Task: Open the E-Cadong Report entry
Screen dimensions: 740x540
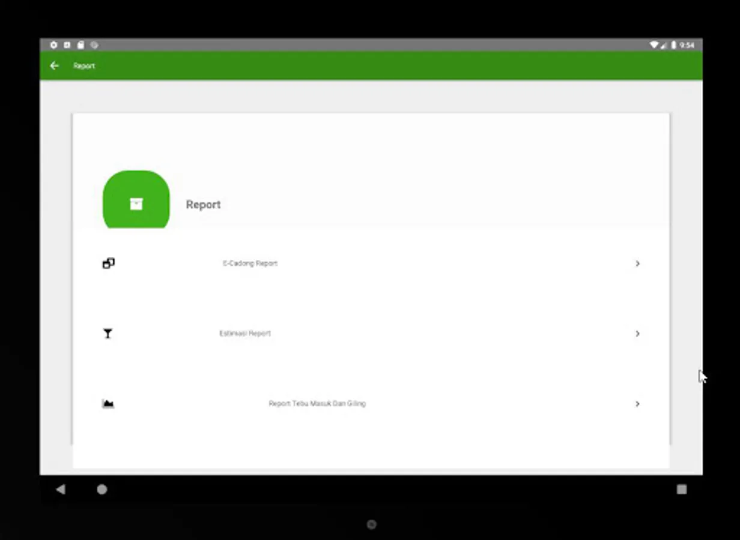Action: (371, 263)
